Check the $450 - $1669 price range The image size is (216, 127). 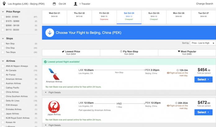(x=2, y=17)
